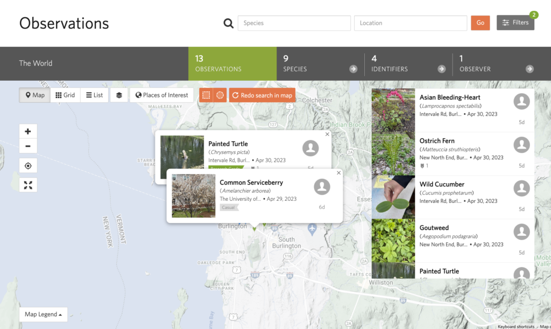The width and height of the screenshot is (551, 329).
Task: Switch to List view
Action: click(x=94, y=95)
